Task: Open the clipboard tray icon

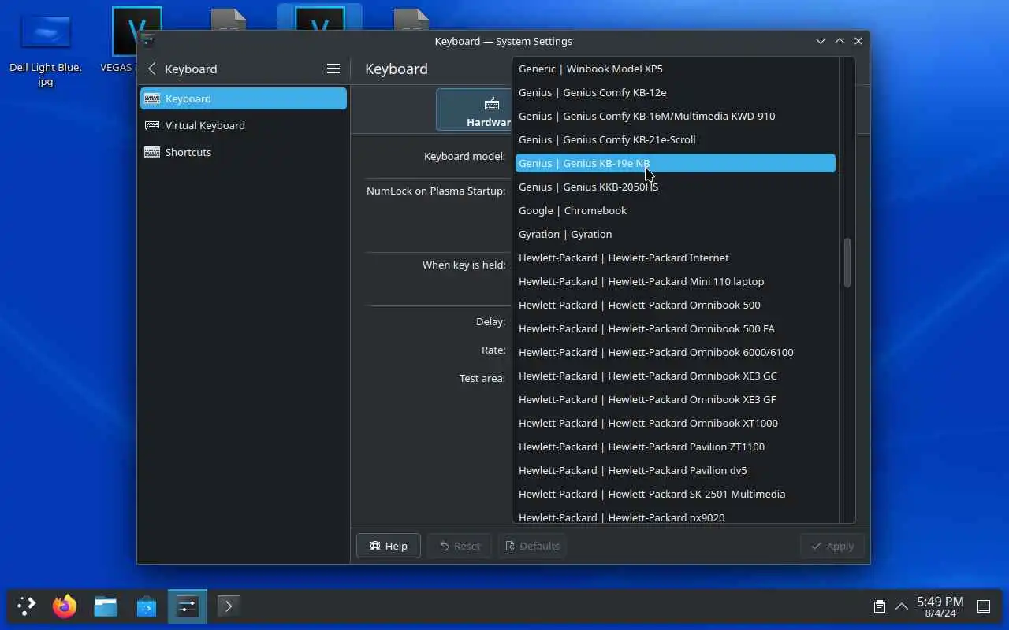Action: 879,606
